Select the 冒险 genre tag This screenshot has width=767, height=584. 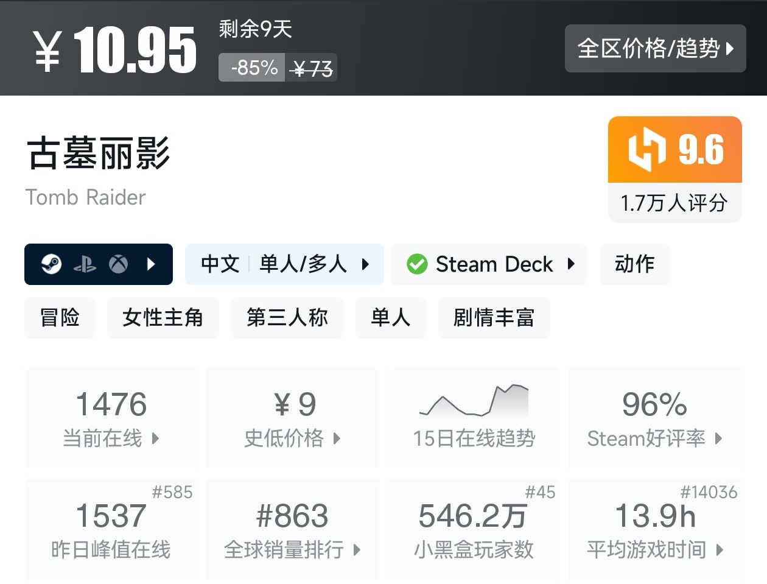click(60, 318)
